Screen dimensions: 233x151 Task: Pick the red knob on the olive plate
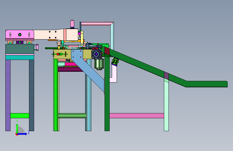pyautogui.click(x=58, y=54)
